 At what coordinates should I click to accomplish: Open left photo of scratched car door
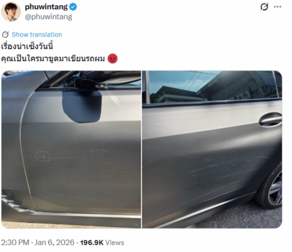click(x=71, y=149)
